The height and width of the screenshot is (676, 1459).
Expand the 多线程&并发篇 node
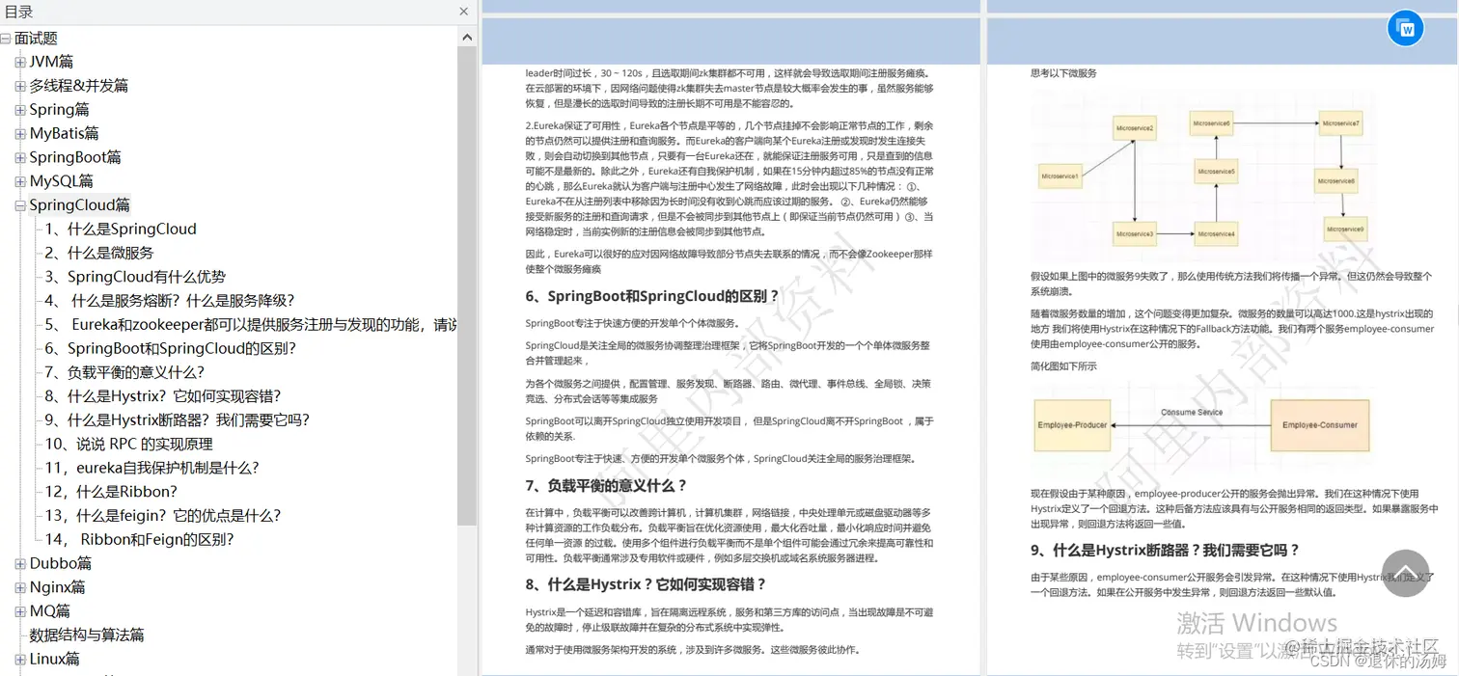[x=20, y=86]
